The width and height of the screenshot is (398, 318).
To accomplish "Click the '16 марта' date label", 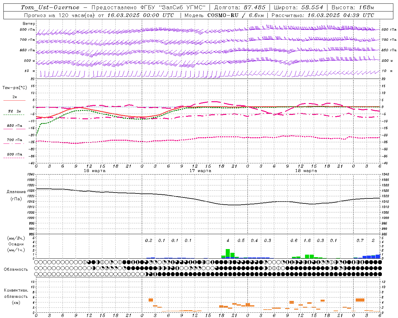I will 95,171.
